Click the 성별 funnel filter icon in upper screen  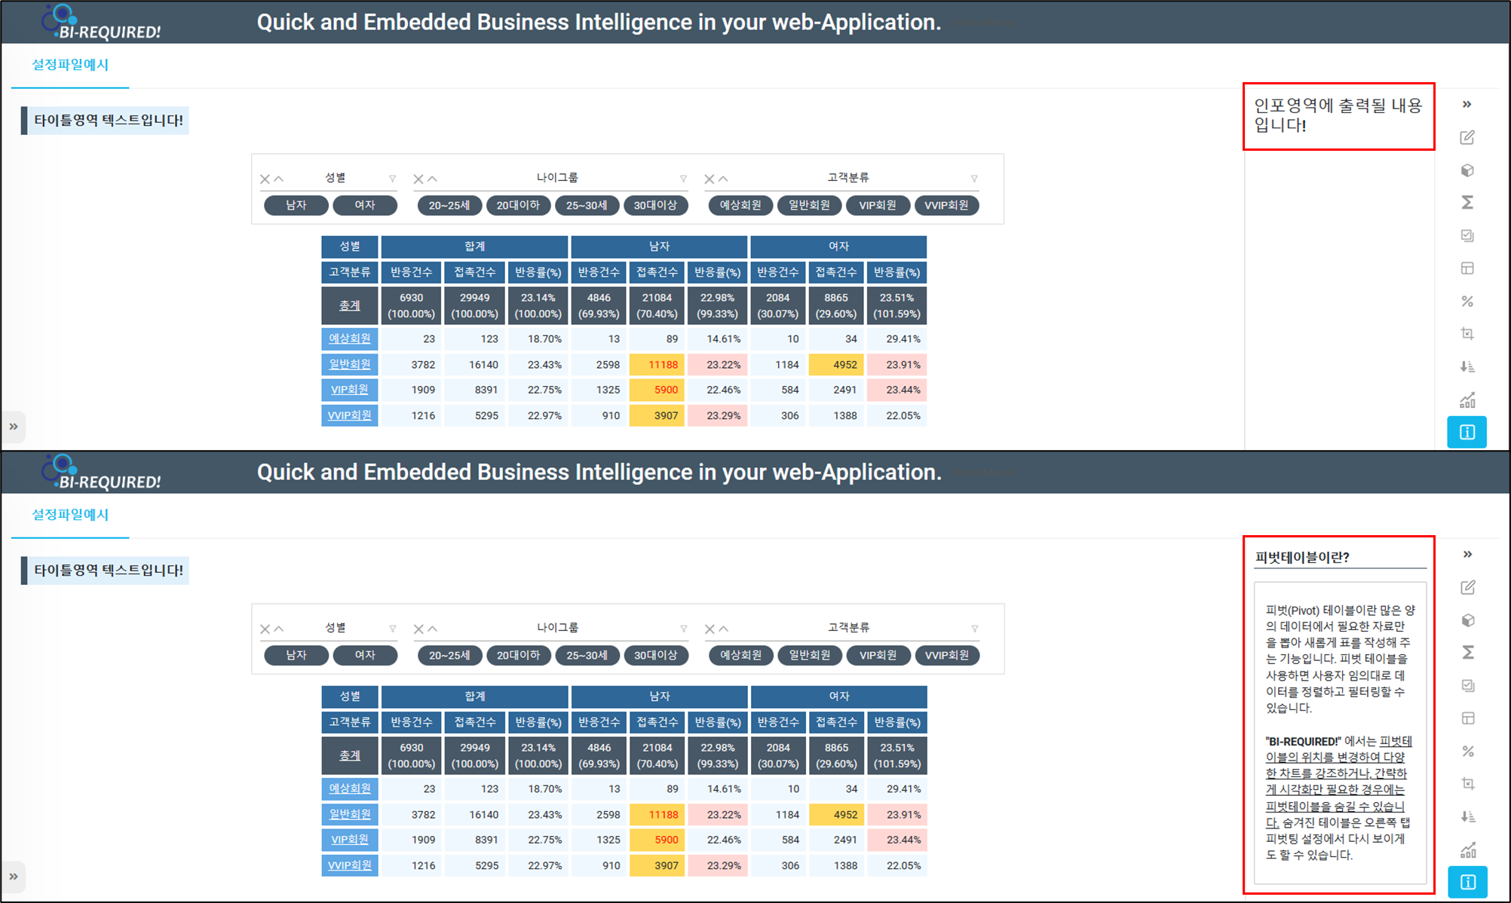pyautogui.click(x=392, y=179)
